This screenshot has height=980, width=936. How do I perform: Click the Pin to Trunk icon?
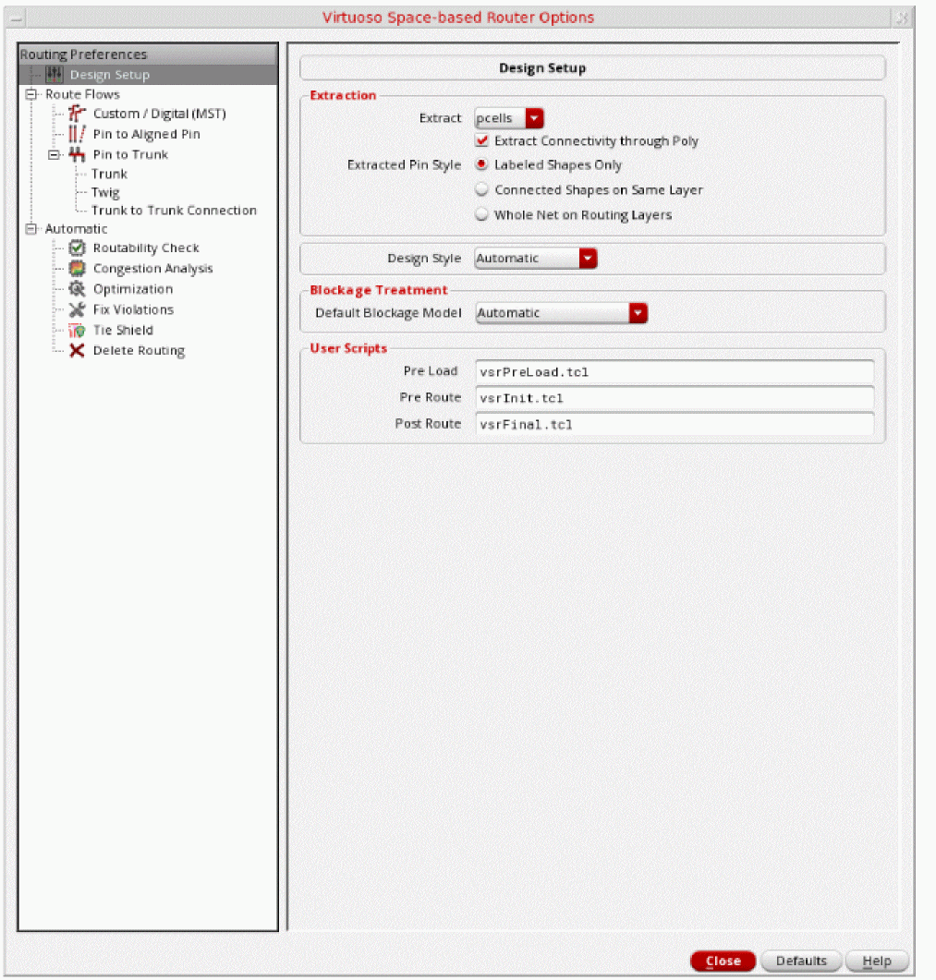tap(77, 154)
